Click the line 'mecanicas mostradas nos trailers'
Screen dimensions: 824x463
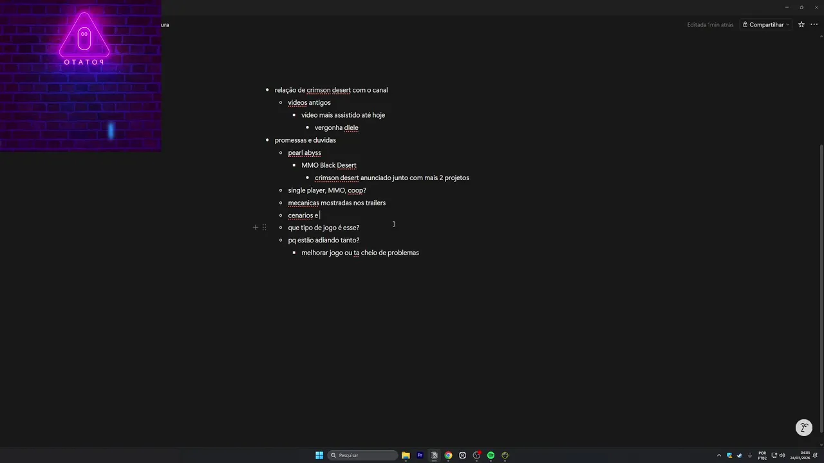(337, 203)
